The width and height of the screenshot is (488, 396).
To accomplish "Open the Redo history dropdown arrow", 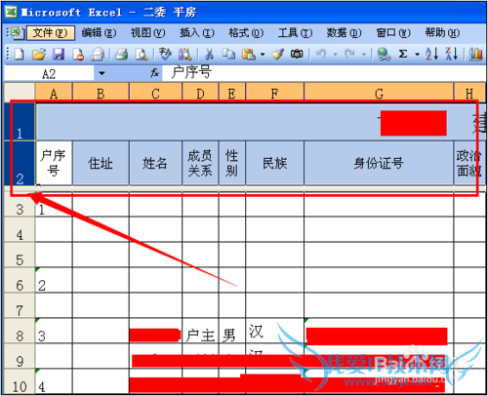I will pos(364,55).
